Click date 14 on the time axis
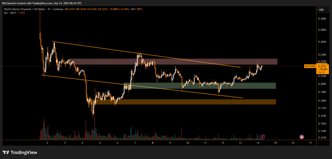332x159 pixels. (x=258, y=143)
